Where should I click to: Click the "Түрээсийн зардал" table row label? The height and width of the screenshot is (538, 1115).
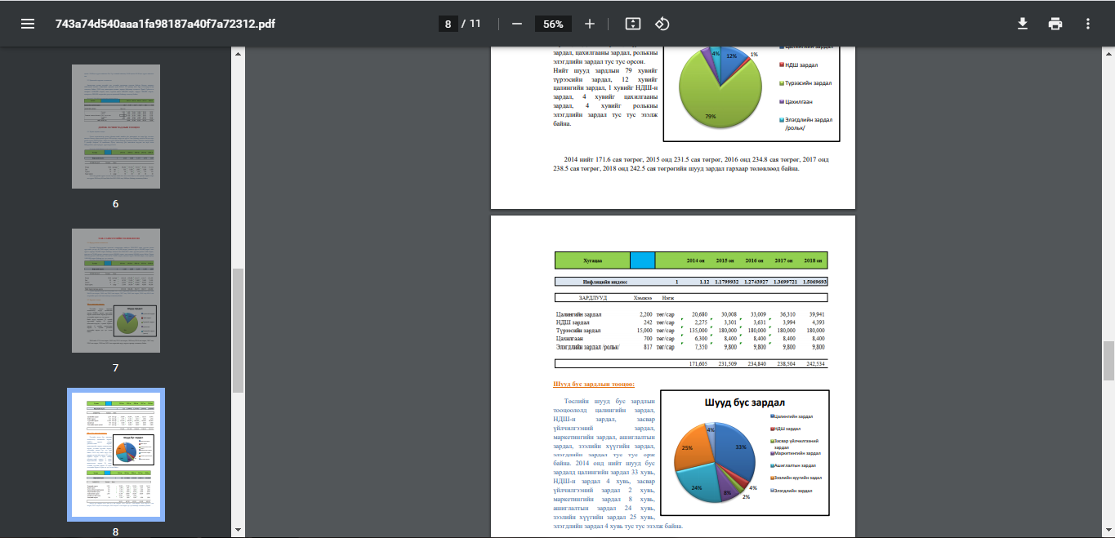point(578,330)
